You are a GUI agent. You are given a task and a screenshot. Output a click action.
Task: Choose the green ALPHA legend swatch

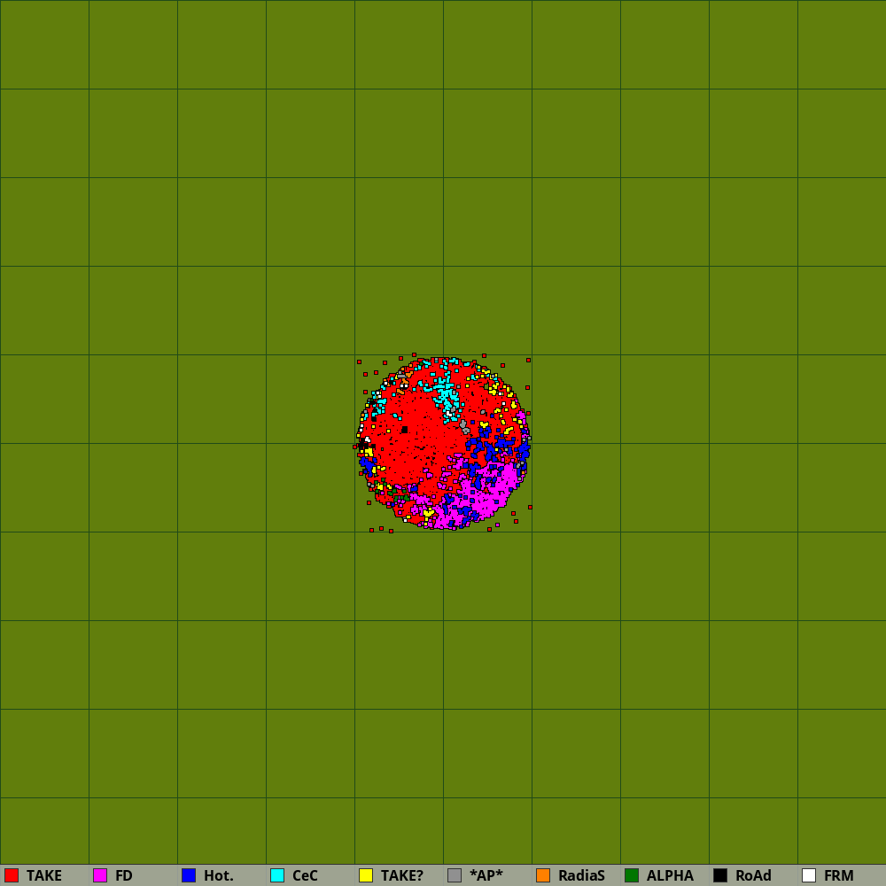coord(632,875)
